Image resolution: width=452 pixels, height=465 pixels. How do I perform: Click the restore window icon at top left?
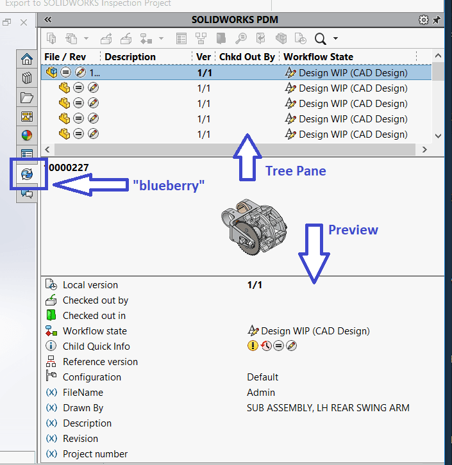[x=7, y=22]
